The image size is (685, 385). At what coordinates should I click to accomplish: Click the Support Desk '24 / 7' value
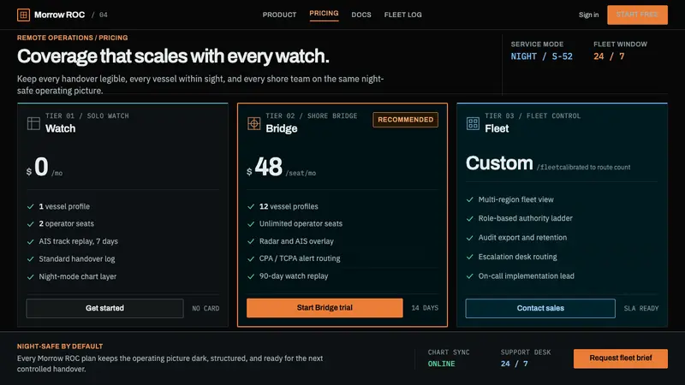515,364
